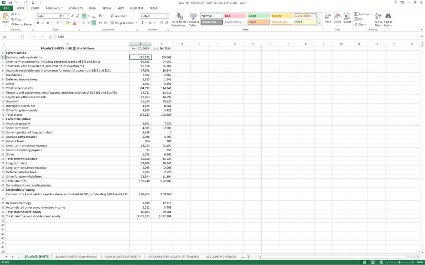
Task: Cut the selected cell
Action: (x=15, y=14)
